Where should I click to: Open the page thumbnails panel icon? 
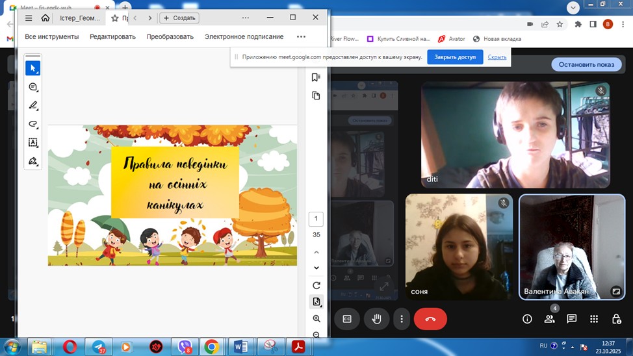316,95
